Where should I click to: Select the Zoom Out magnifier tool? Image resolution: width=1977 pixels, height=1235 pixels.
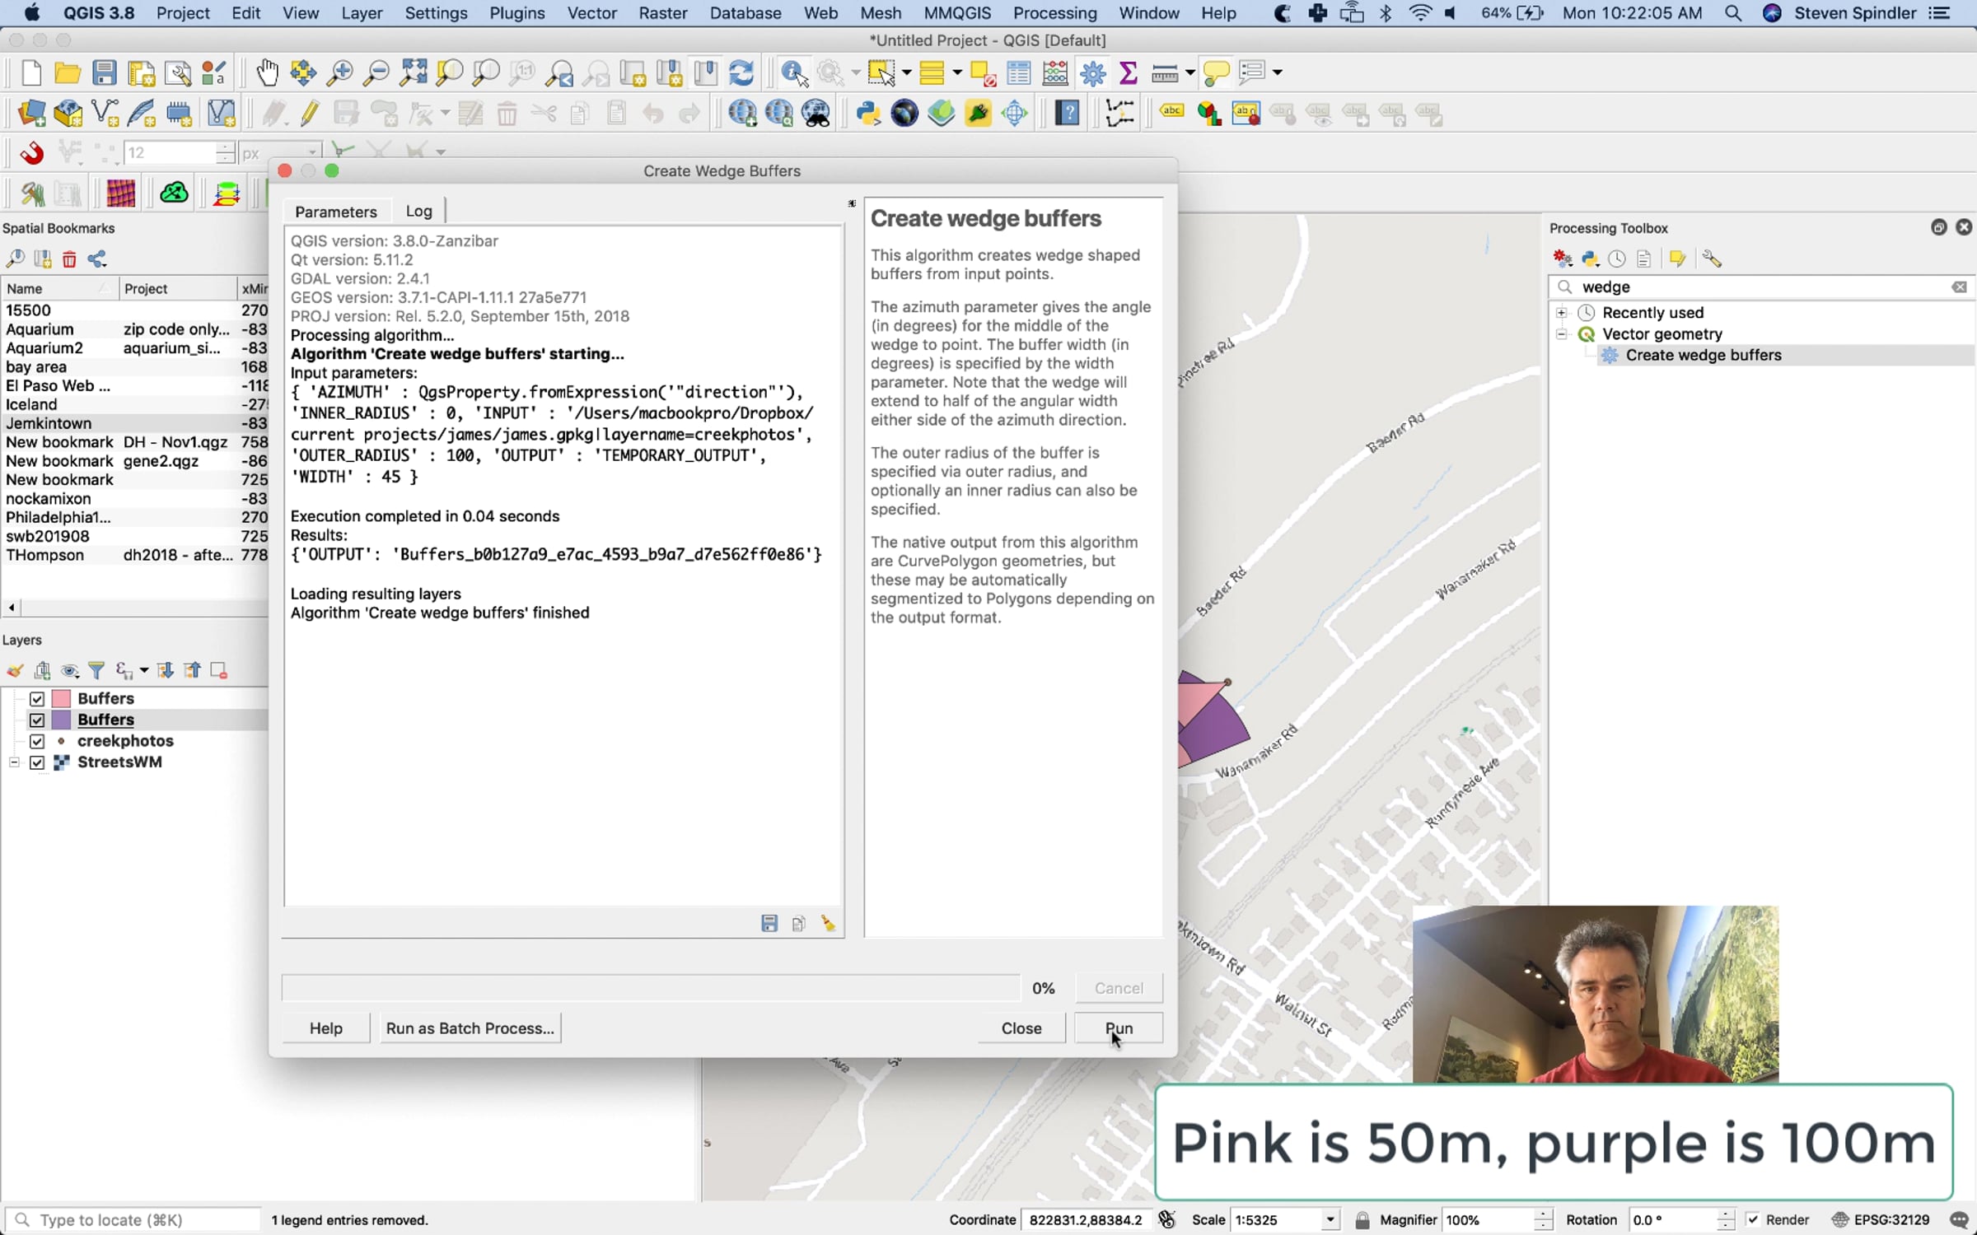[x=376, y=73]
